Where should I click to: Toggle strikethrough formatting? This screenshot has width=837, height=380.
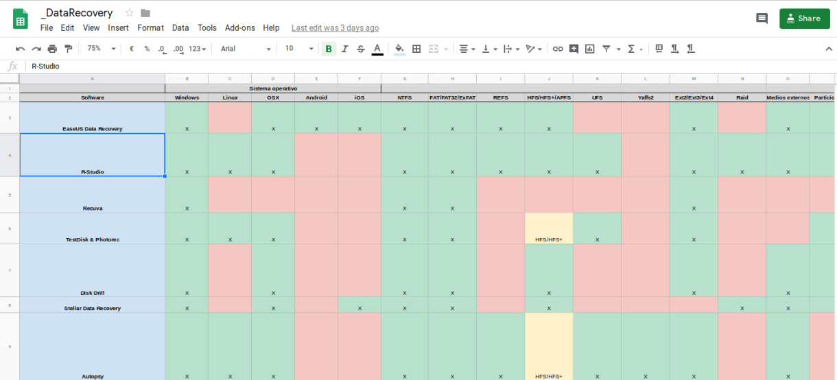361,49
